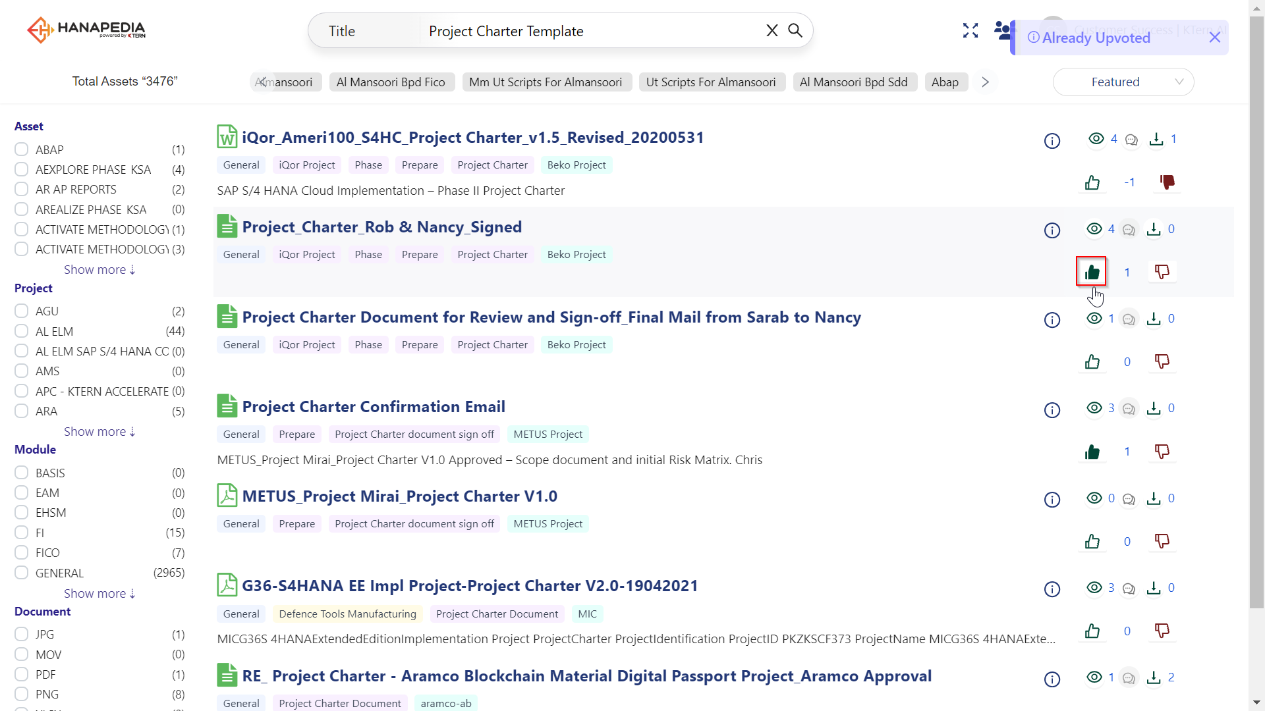Viewport: 1265px width, 711px height.
Task: Download METUS_Project Mirai_Project Charter V1.0
Action: coord(1154,498)
